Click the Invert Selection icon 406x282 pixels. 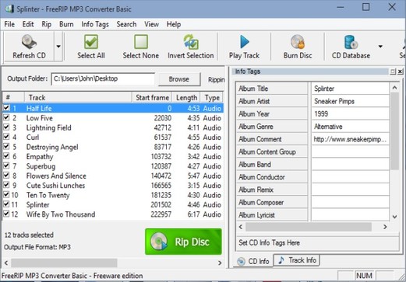point(191,42)
